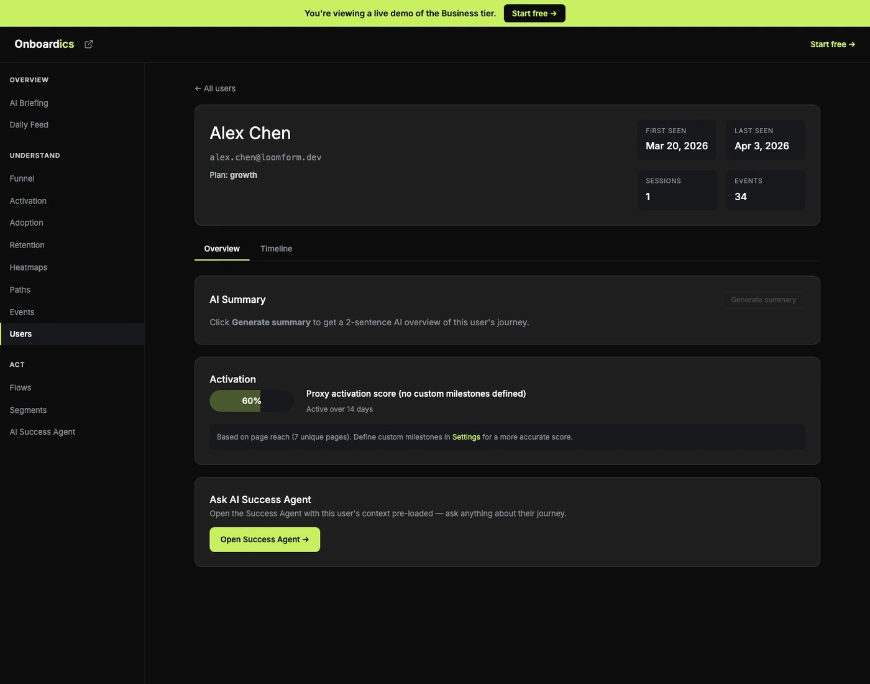Go back via All users link
Viewport: 870px width, 684px height.
[x=215, y=88]
